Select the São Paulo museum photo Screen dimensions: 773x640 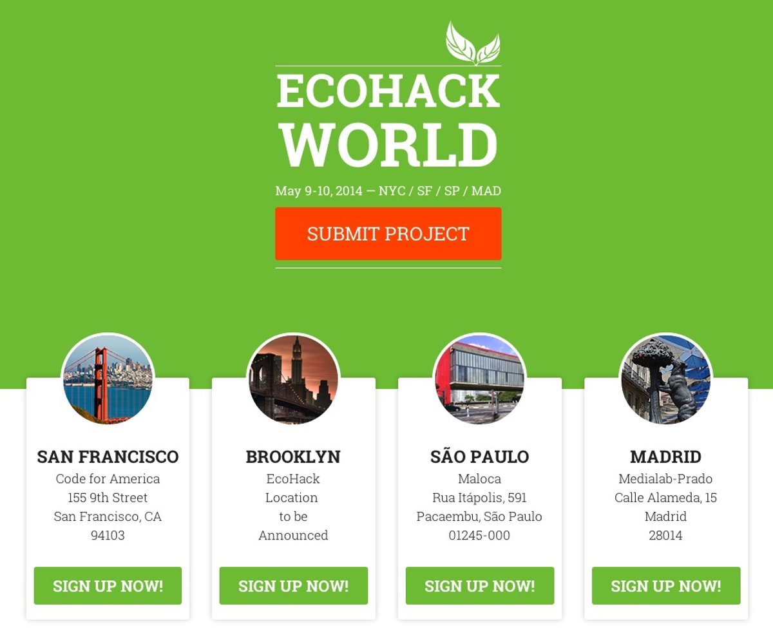point(480,379)
